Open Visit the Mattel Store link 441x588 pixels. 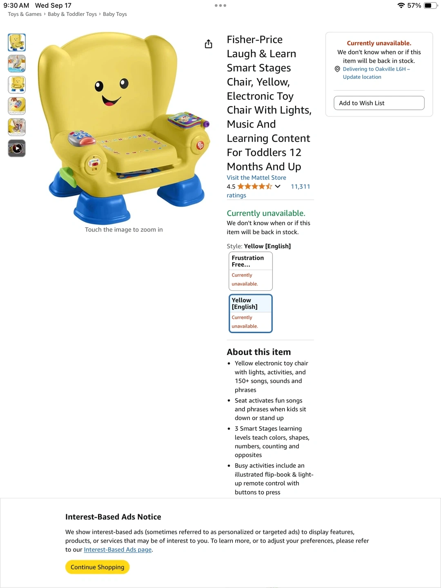(256, 178)
